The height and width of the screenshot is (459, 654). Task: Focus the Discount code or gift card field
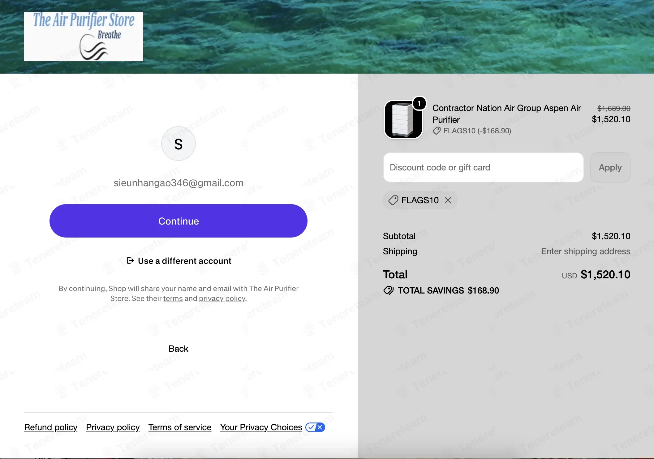pyautogui.click(x=484, y=167)
